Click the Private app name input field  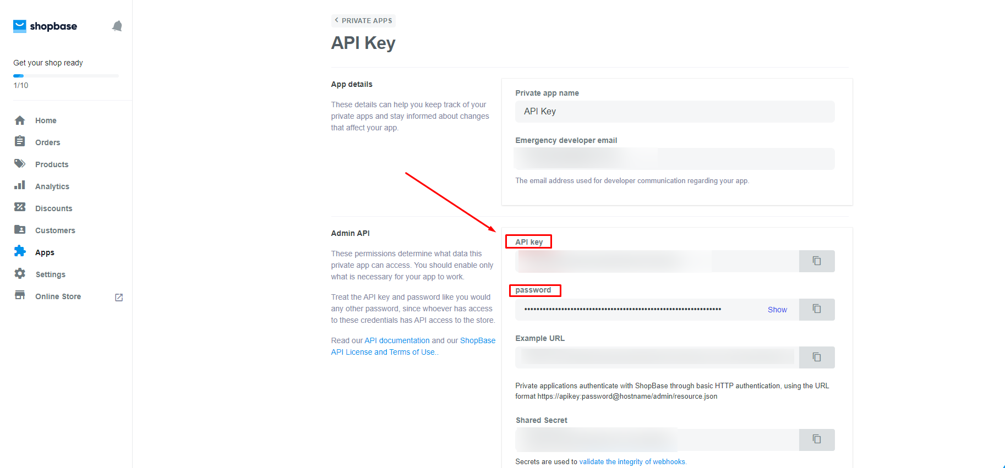tap(675, 112)
